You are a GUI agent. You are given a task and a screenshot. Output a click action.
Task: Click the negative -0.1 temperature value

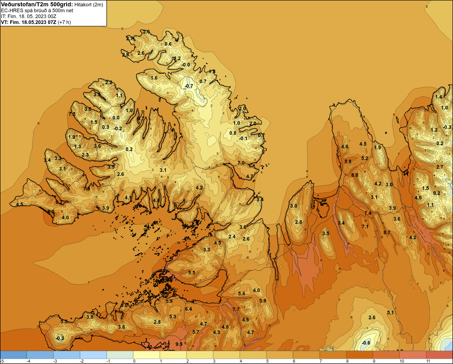pos(243,139)
